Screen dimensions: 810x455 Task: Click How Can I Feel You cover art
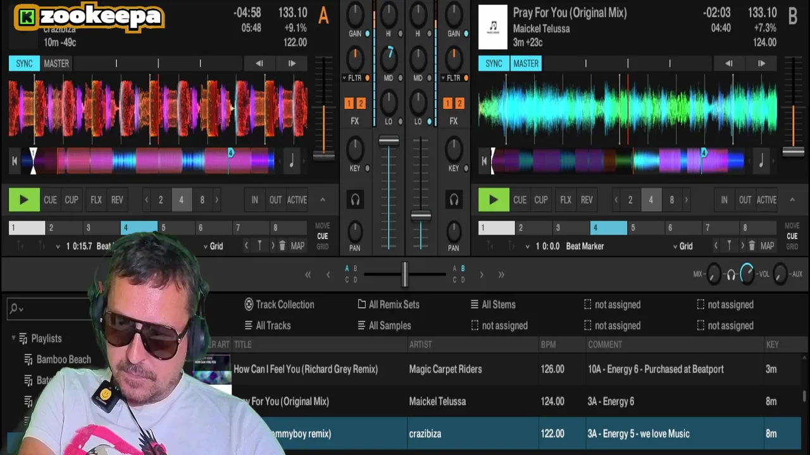click(x=211, y=369)
